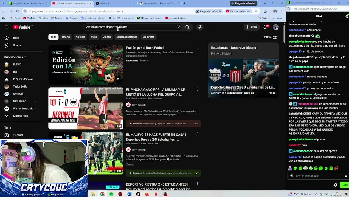
Task: Open YouTube notifications bell
Action: (265, 27)
